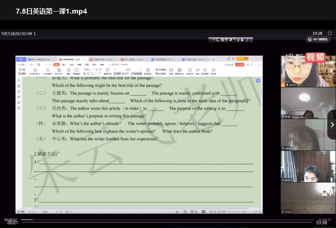Click the page number field 2/22 in ribbon
Viewport: 336px width, 228px height.
click(128, 70)
